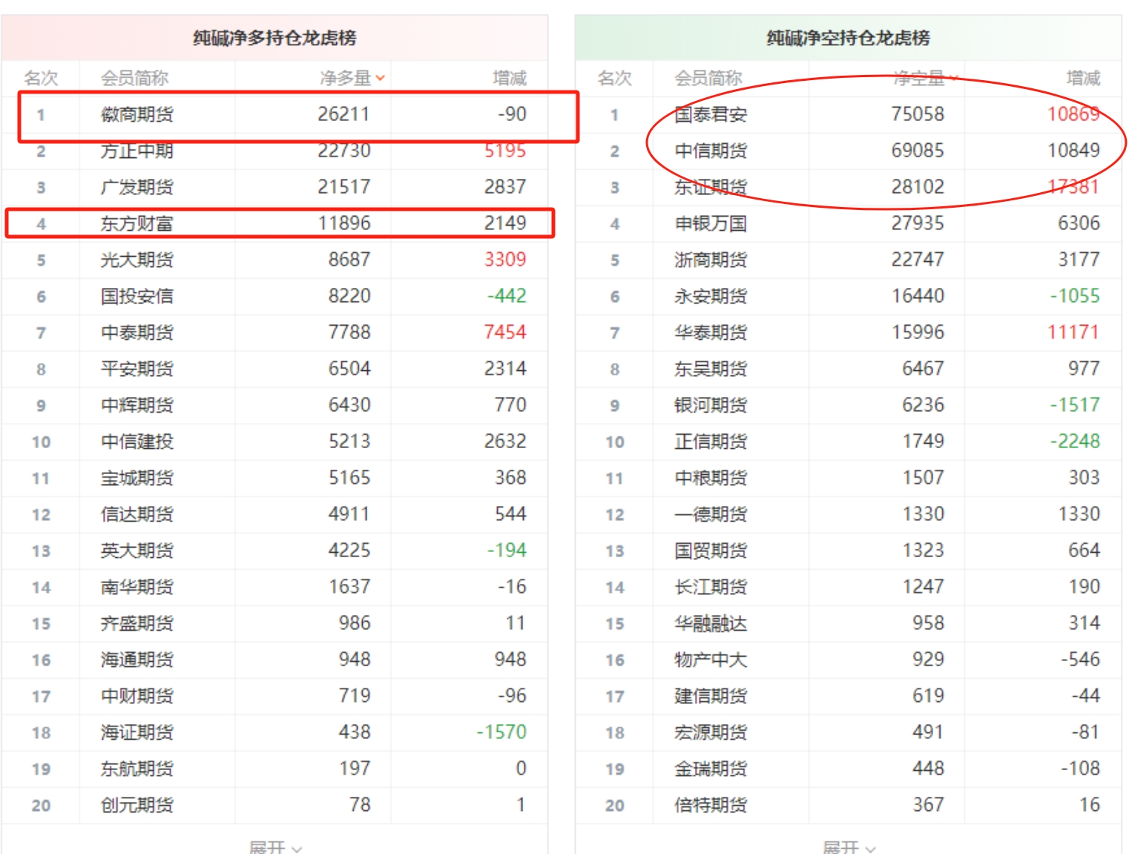Click 浙商期货 member name
Screen dimensions: 1129x854
coord(711,260)
